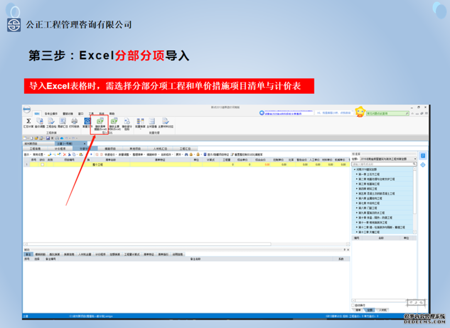This screenshot has width=450, height=328.
Task: Click the open folder quick-access icon
Action: coord(36,138)
